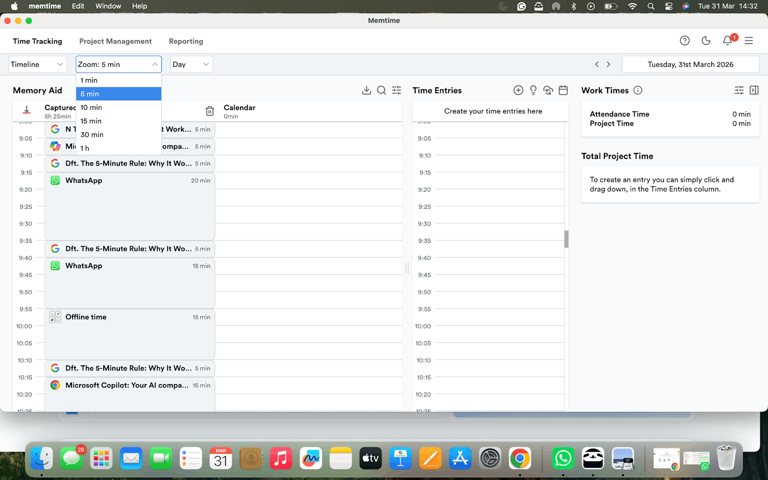Screen dimensions: 768x480
Task: Go to the next day with right chevron
Action: click(609, 64)
